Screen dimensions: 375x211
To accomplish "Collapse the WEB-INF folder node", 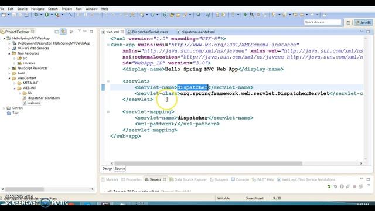I will [x=14, y=89].
